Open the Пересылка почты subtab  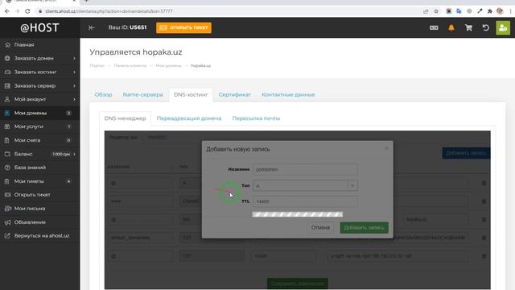(x=256, y=118)
